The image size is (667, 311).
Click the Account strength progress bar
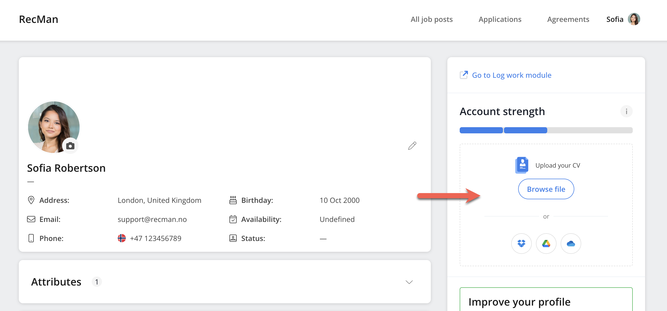click(546, 130)
